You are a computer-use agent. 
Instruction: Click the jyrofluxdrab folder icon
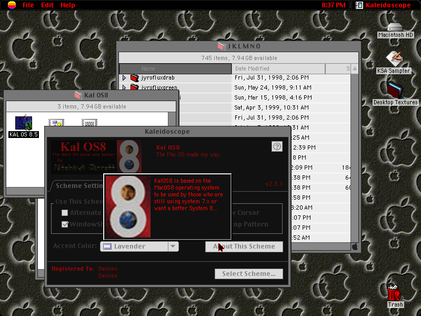coord(135,77)
